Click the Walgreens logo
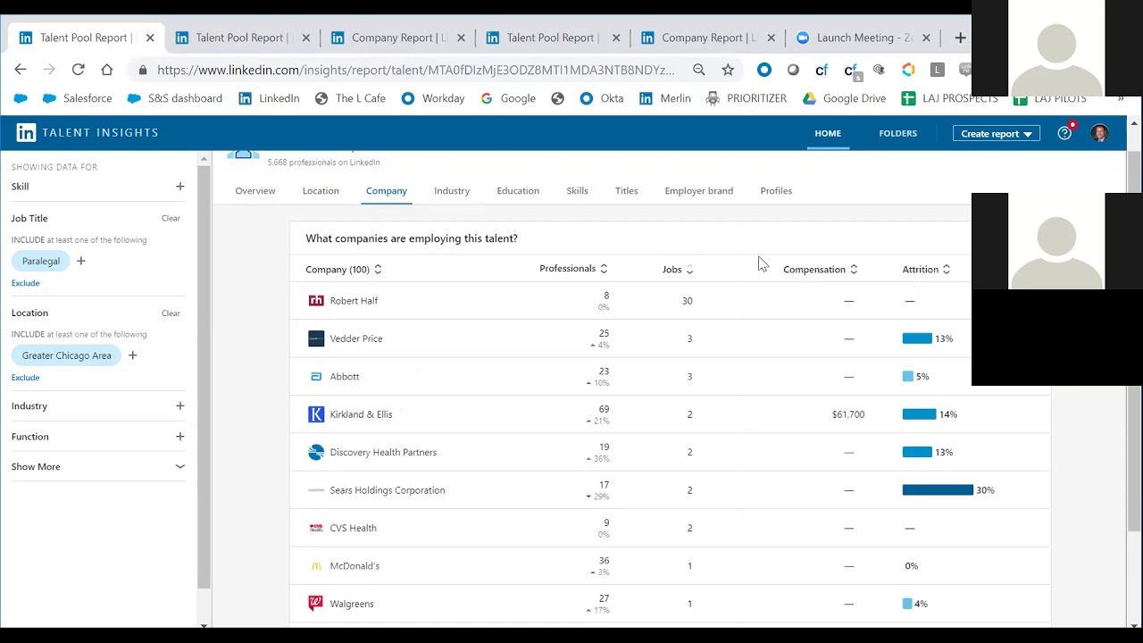The height and width of the screenshot is (643, 1143). (316, 604)
